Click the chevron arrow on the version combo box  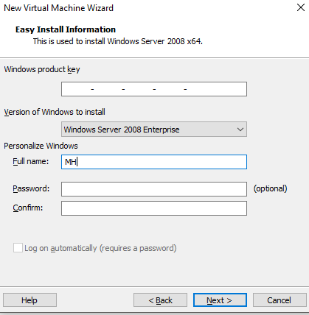(240, 130)
